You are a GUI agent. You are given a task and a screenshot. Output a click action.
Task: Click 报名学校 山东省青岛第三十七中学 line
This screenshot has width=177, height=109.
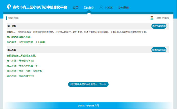(26, 42)
